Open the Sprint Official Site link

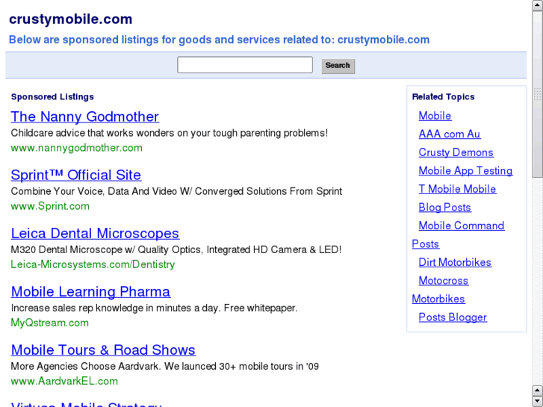tap(75, 175)
